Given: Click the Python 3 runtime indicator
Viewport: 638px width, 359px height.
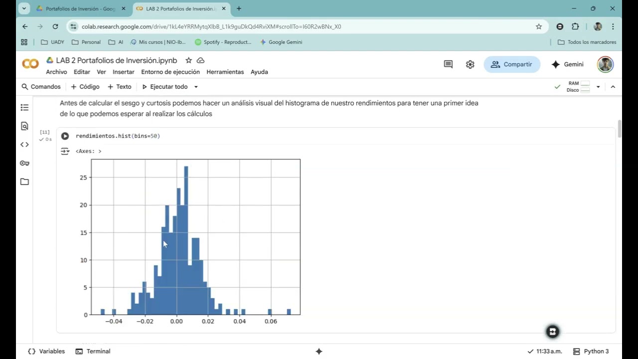Looking at the screenshot, I should tap(591, 352).
